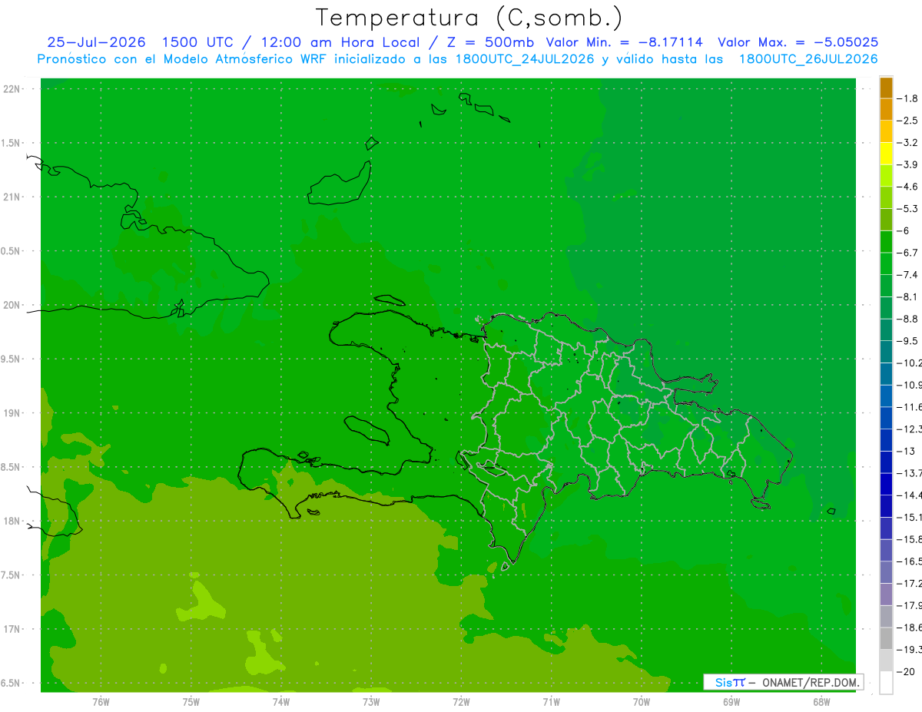Click the "1800UTC_26JUL2026" valid-until time
This screenshot has height=712, width=922.
808,59
